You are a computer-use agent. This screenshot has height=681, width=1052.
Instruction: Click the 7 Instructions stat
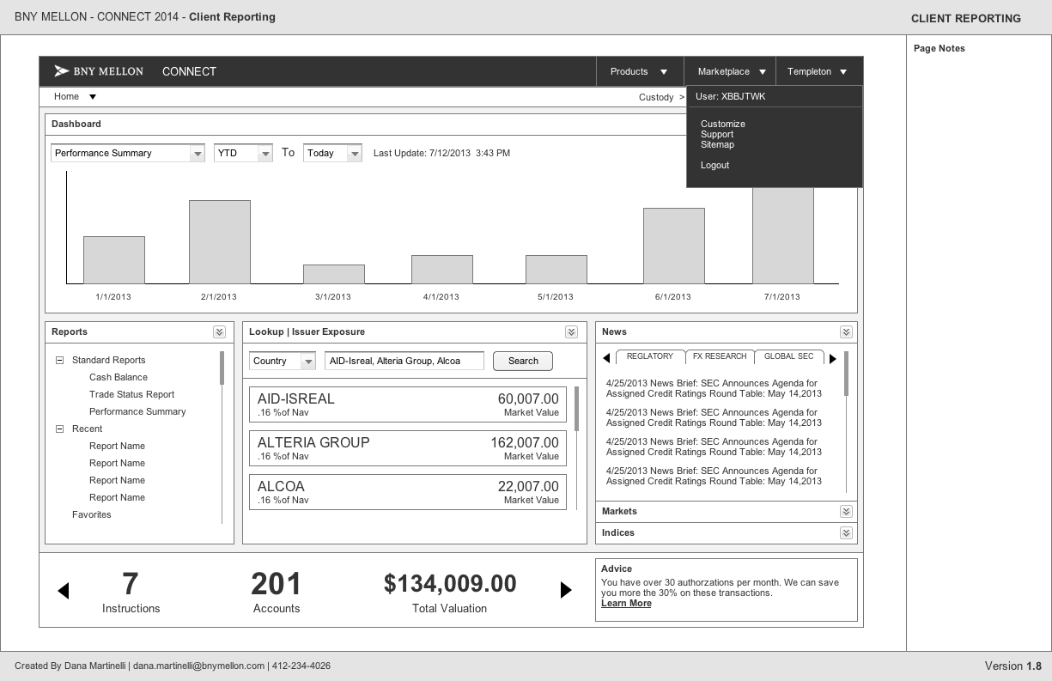click(131, 593)
